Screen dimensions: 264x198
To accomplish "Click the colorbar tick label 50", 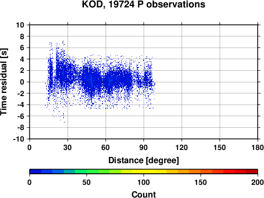I will click(x=87, y=182).
